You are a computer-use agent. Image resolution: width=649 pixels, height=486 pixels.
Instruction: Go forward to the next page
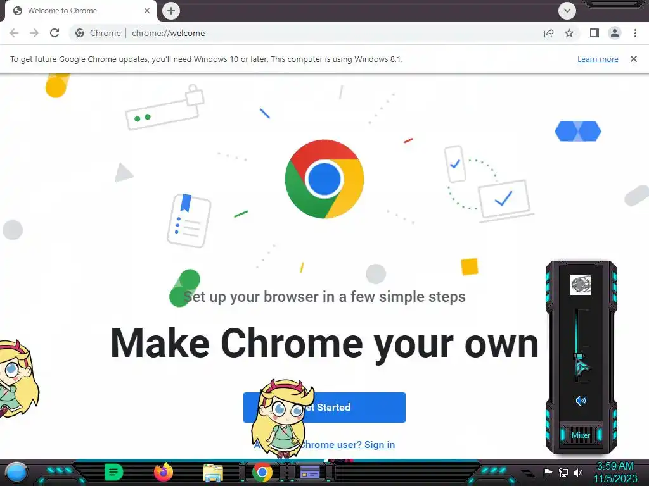pyautogui.click(x=34, y=33)
